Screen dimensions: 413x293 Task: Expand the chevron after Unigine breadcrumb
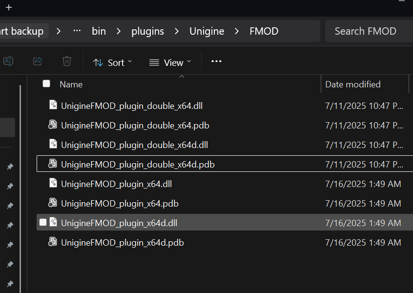click(237, 31)
